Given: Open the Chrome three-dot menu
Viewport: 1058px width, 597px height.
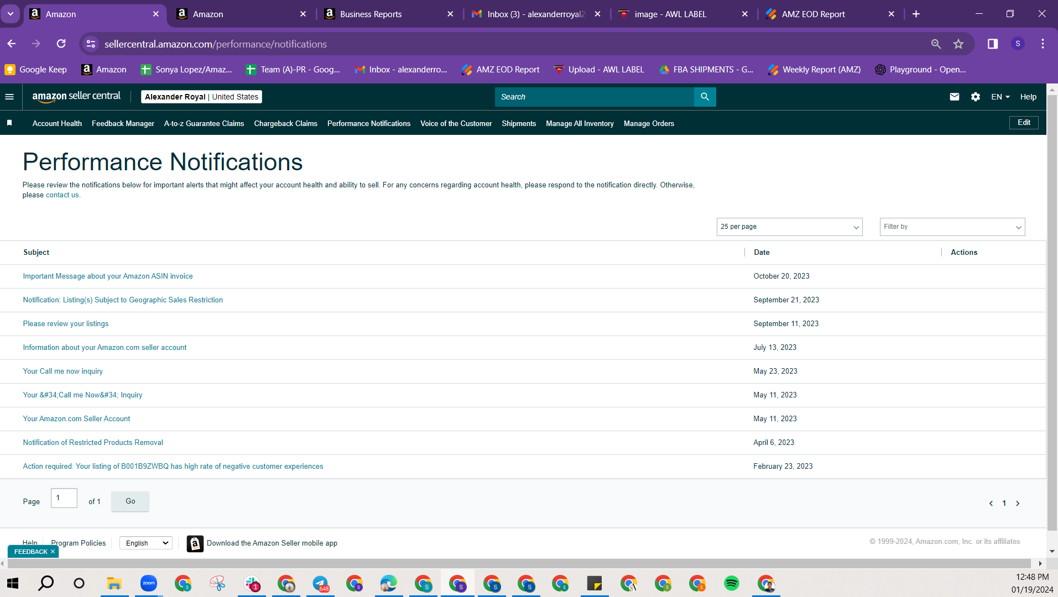Looking at the screenshot, I should tap(1043, 44).
